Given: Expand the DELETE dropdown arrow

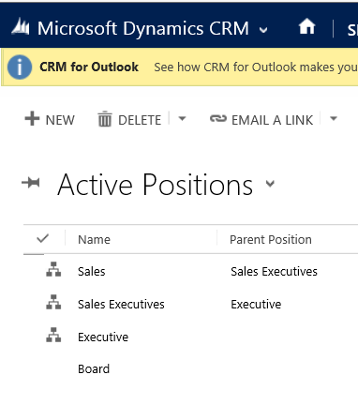Looking at the screenshot, I should (x=182, y=119).
